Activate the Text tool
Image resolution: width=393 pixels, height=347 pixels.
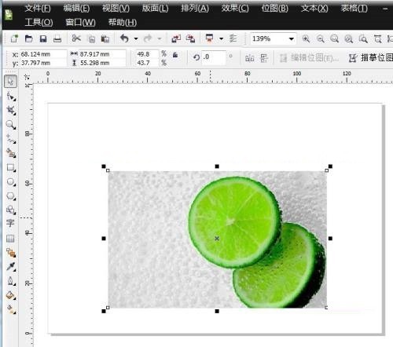click(10, 223)
